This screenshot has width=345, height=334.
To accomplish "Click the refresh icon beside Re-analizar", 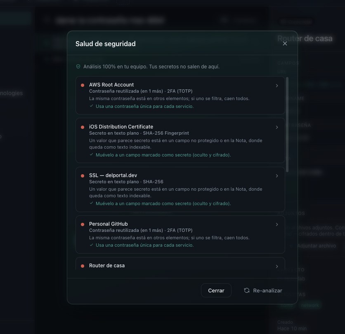I will click(x=247, y=290).
